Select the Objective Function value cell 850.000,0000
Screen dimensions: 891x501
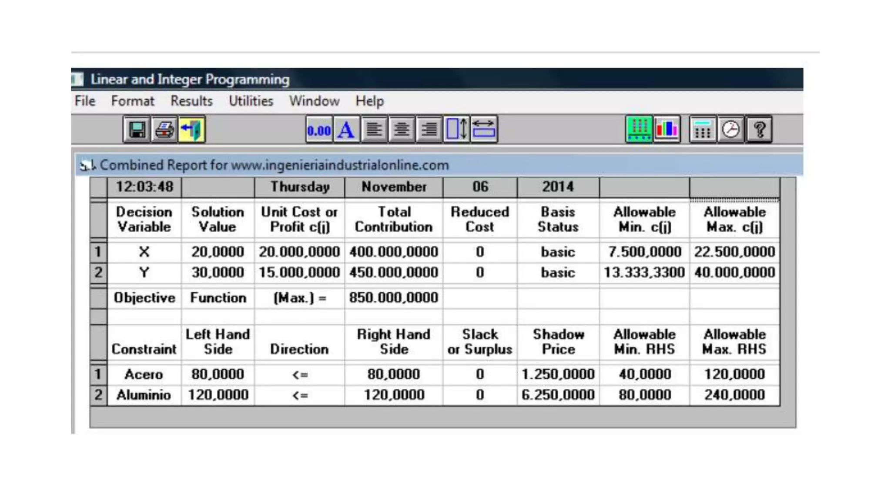[393, 298]
